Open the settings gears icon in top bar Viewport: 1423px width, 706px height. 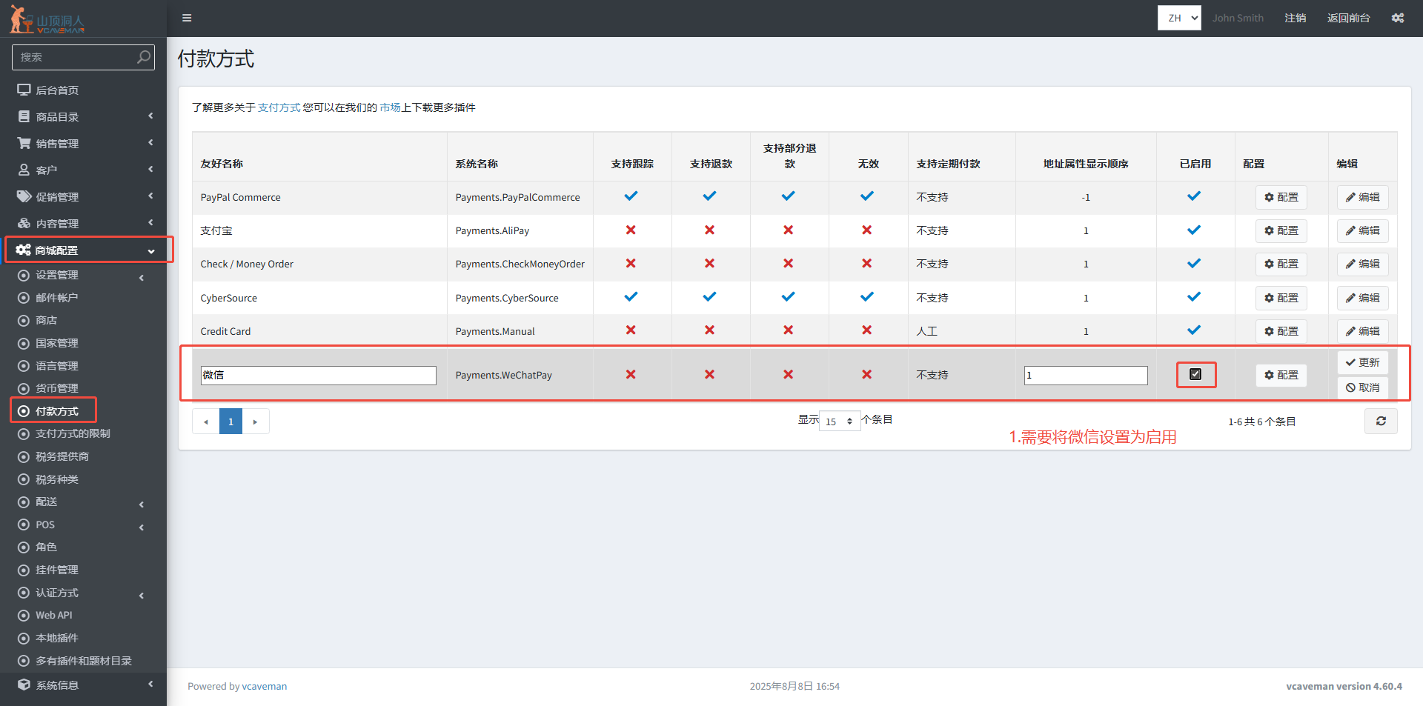[x=1397, y=18]
